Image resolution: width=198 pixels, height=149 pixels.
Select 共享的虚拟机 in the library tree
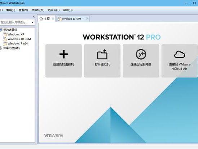[x=12, y=48]
